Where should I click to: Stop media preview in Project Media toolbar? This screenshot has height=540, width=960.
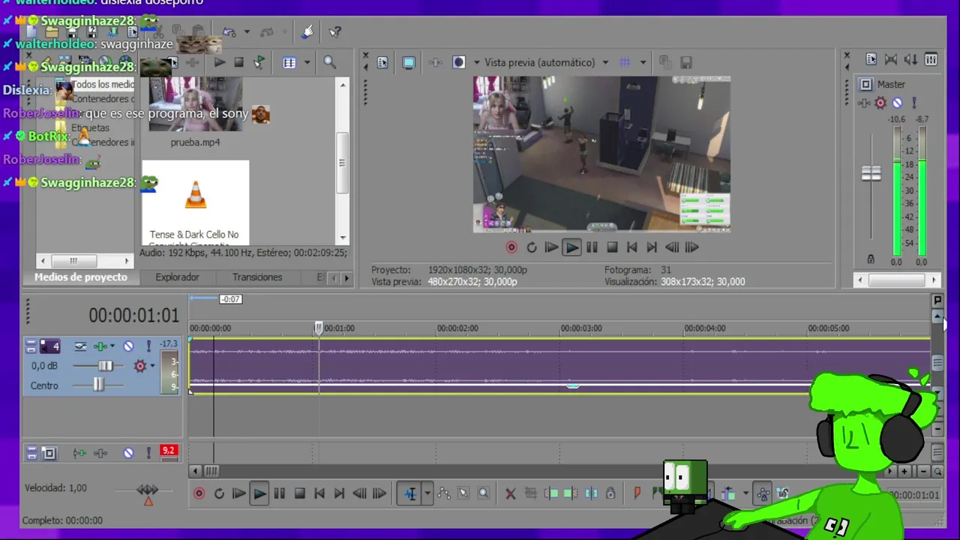(x=238, y=63)
